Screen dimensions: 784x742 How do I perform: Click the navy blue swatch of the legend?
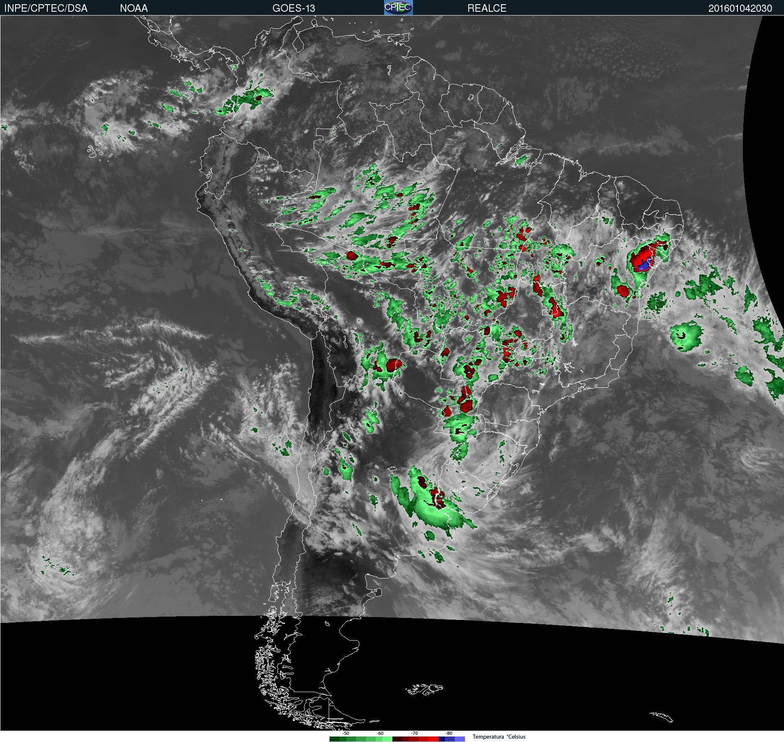441,739
